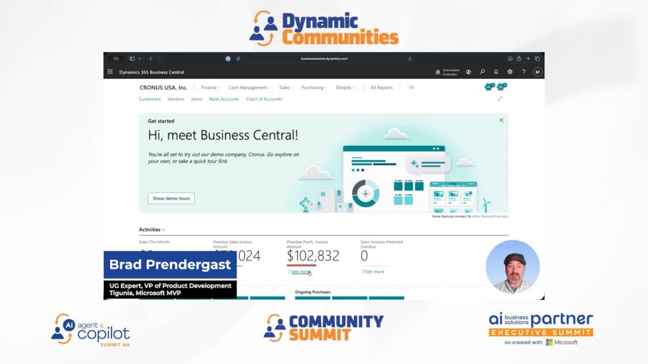Viewport: 648px width, 364px height.
Task: Close the Get started banner
Action: (501, 120)
